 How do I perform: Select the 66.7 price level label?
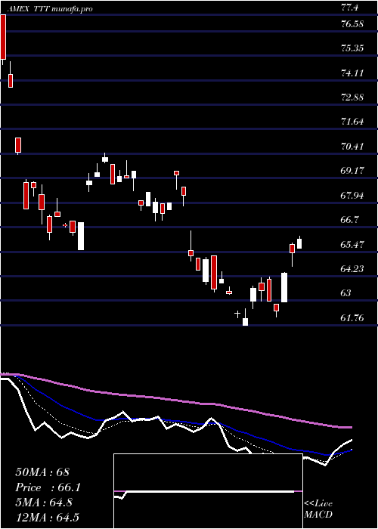tap(350, 220)
